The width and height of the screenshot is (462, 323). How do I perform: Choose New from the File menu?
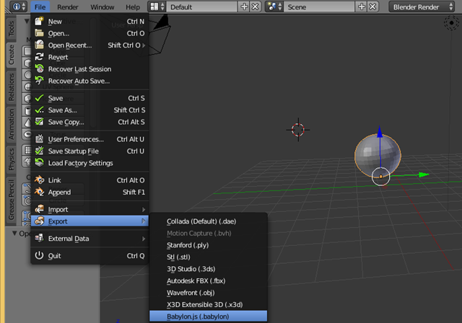click(90, 22)
